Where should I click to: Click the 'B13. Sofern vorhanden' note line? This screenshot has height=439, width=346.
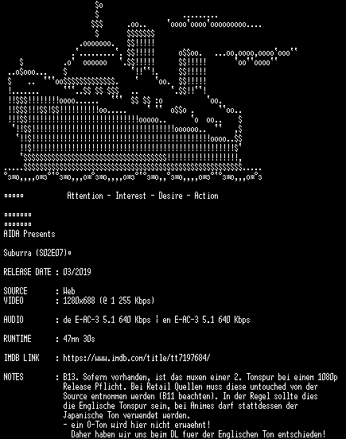pyautogui.click(x=200, y=377)
